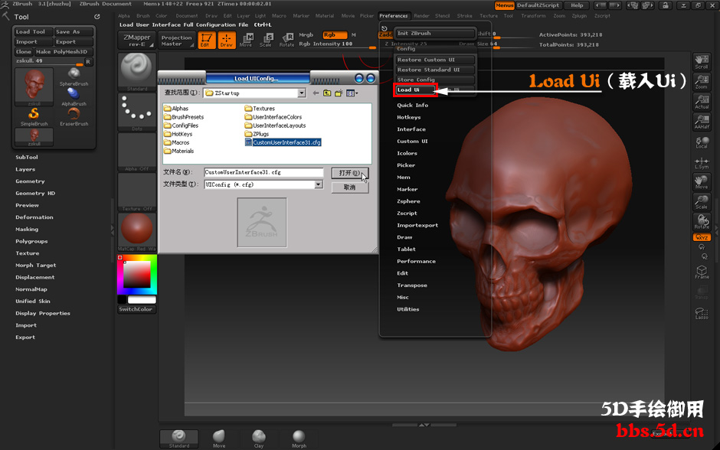Toggle L.Sym local symmetry
The width and height of the screenshot is (720, 450).
pos(702,162)
